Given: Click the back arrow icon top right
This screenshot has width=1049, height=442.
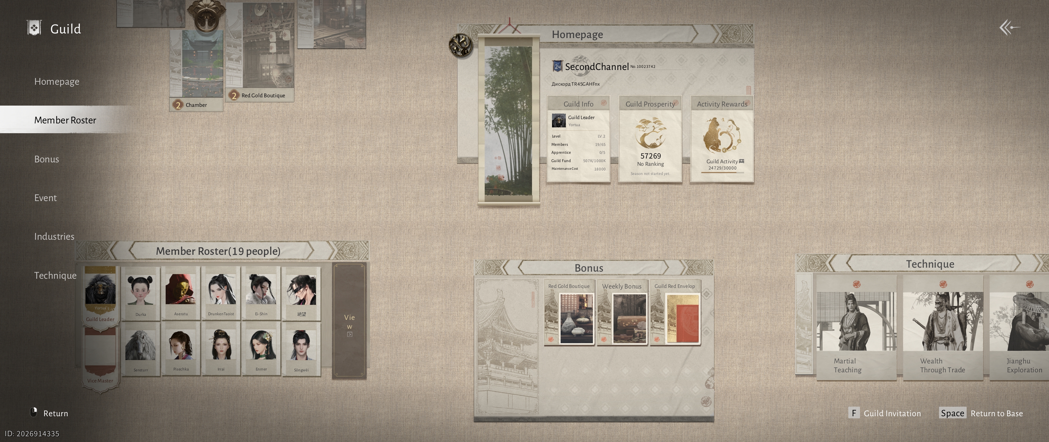Looking at the screenshot, I should tap(1009, 28).
